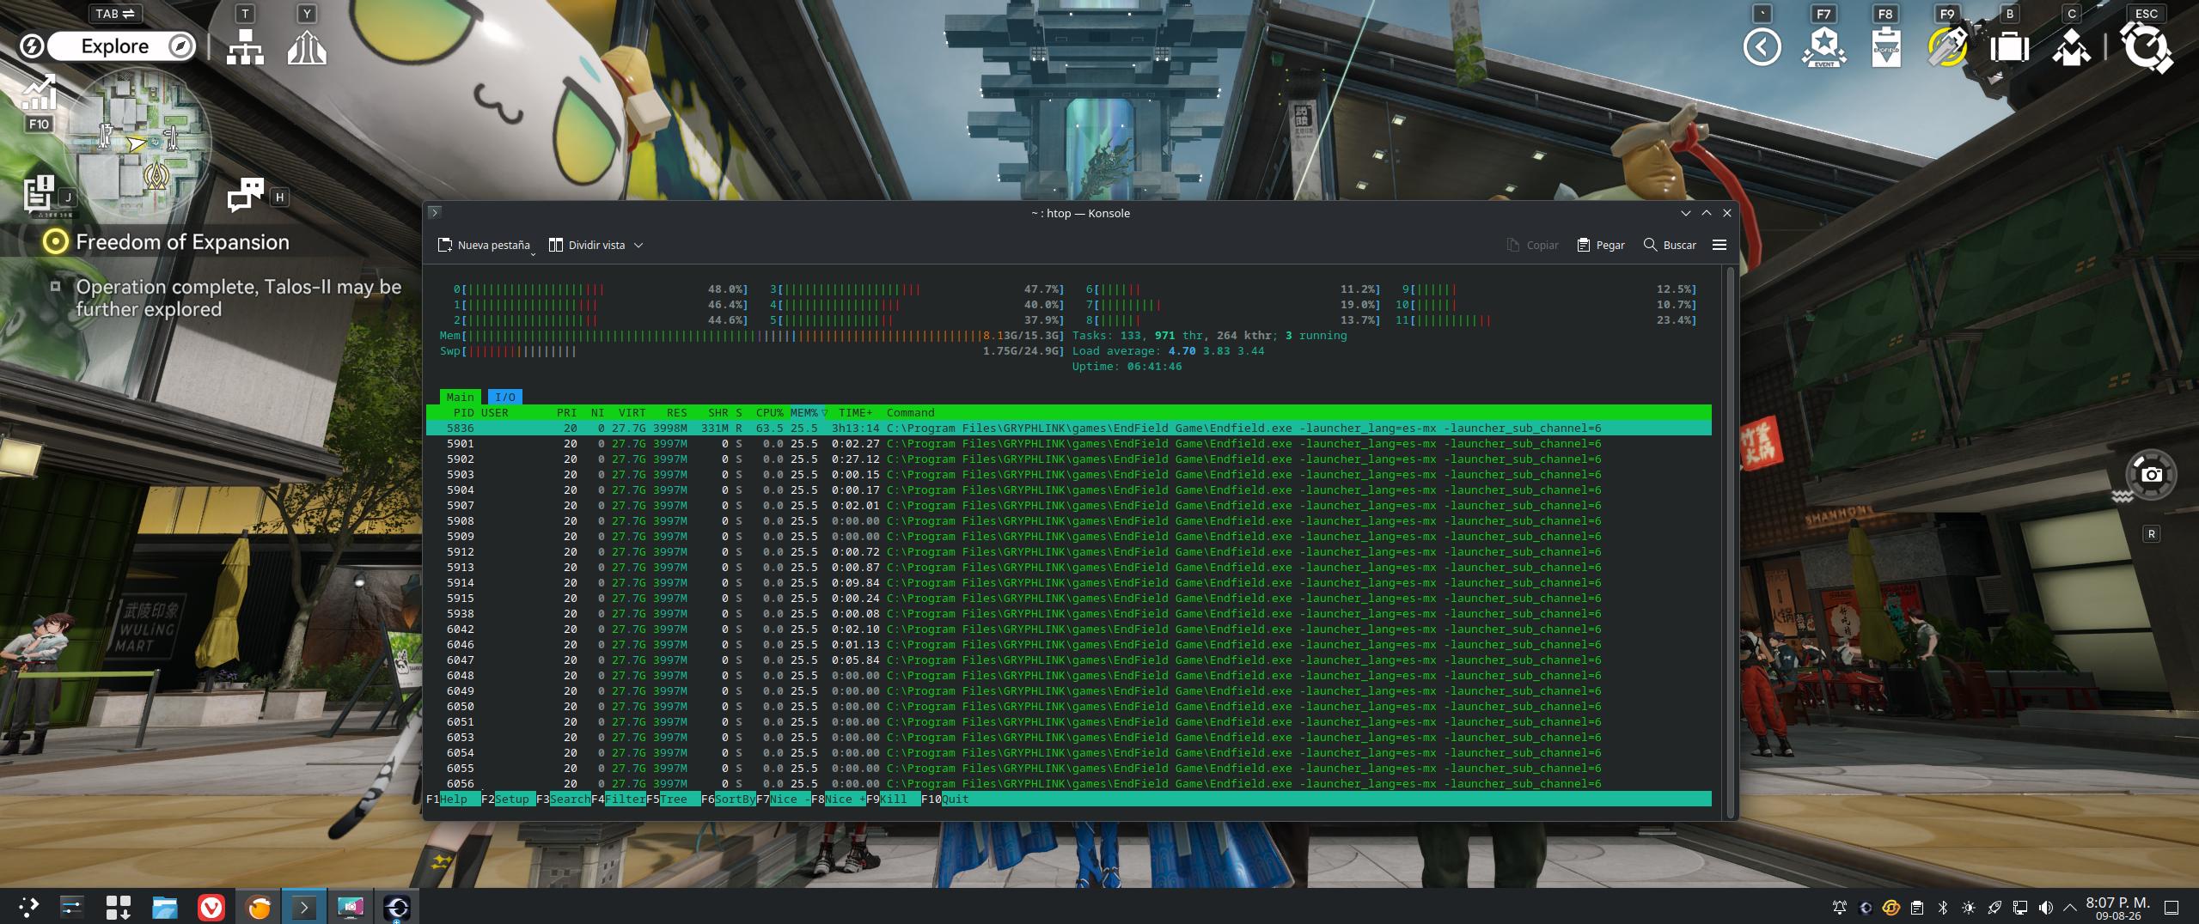
Task: Click Dividir vista in Konsole
Action: click(x=587, y=245)
